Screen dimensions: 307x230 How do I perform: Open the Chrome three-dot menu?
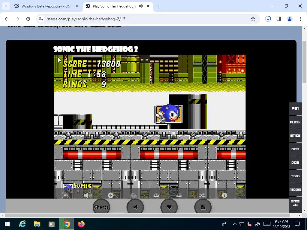[x=300, y=19]
